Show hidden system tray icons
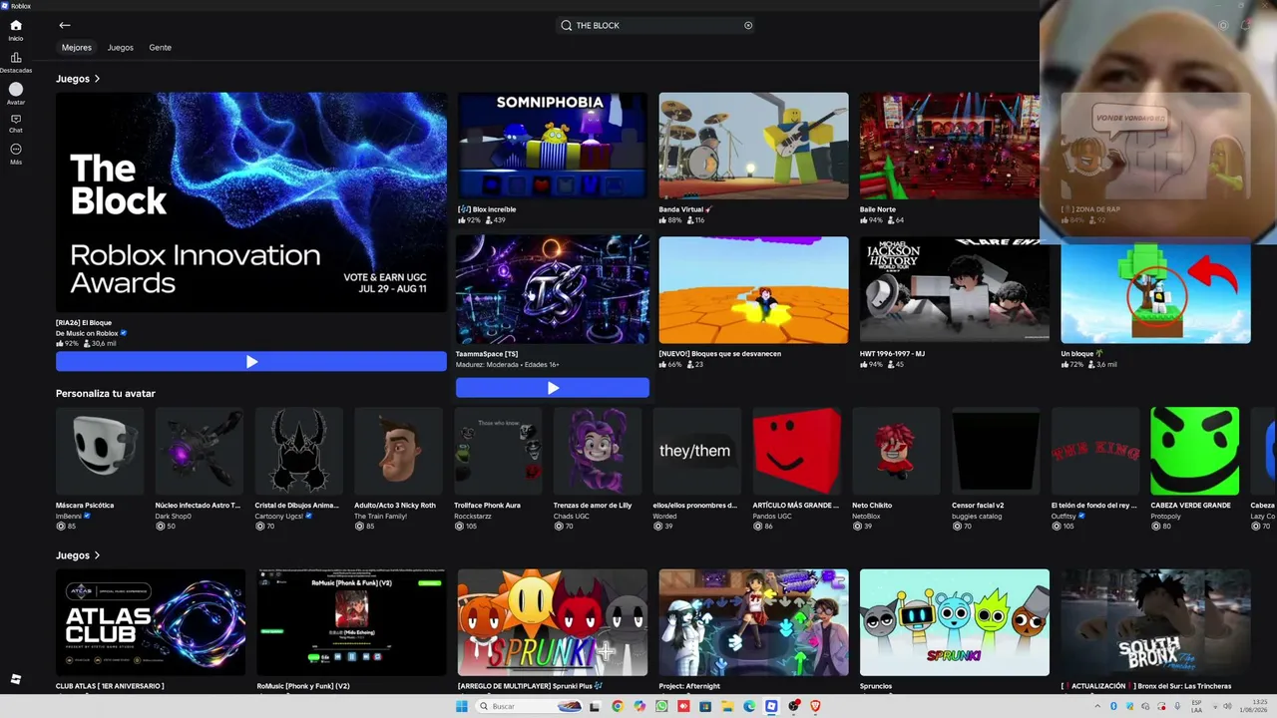 click(1097, 706)
